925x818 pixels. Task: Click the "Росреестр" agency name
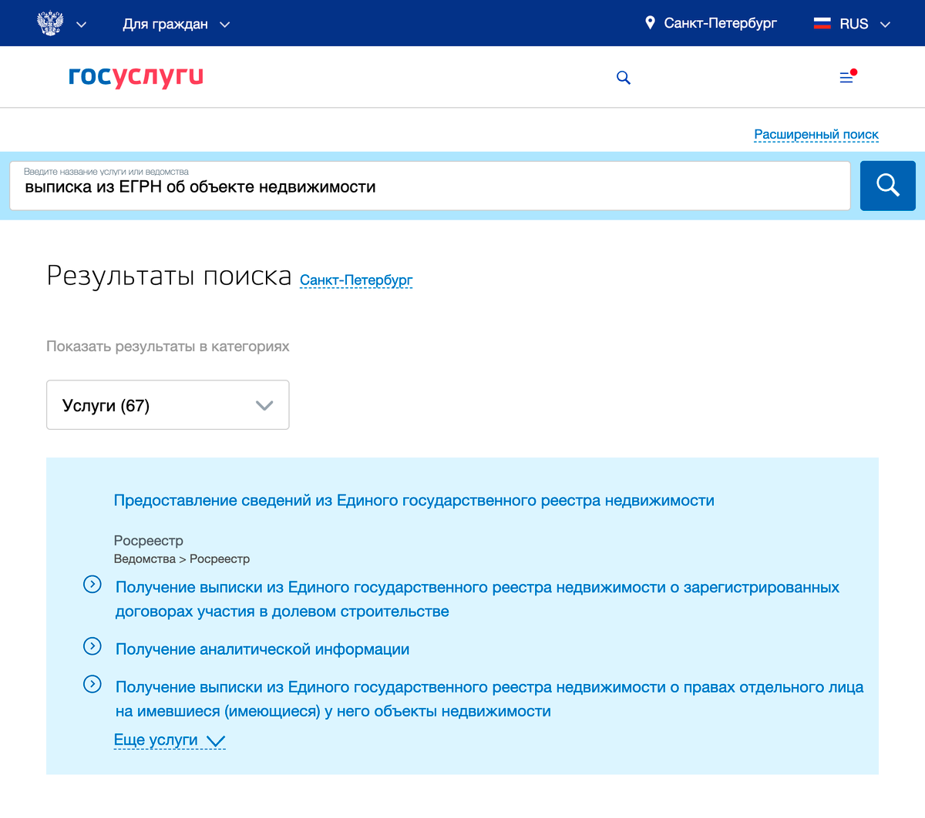(x=149, y=541)
